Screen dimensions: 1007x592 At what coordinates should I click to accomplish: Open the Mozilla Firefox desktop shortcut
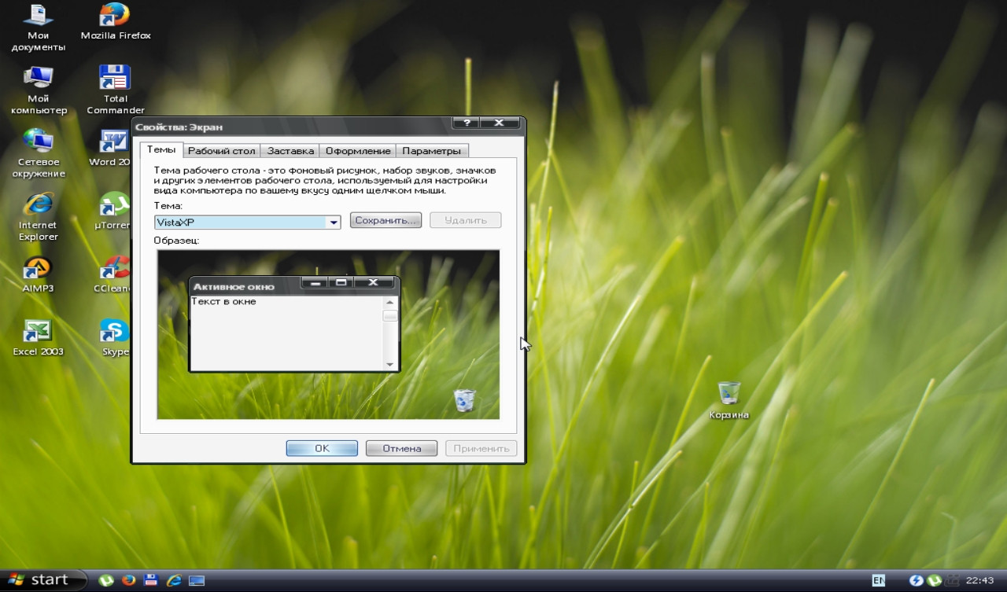(115, 16)
